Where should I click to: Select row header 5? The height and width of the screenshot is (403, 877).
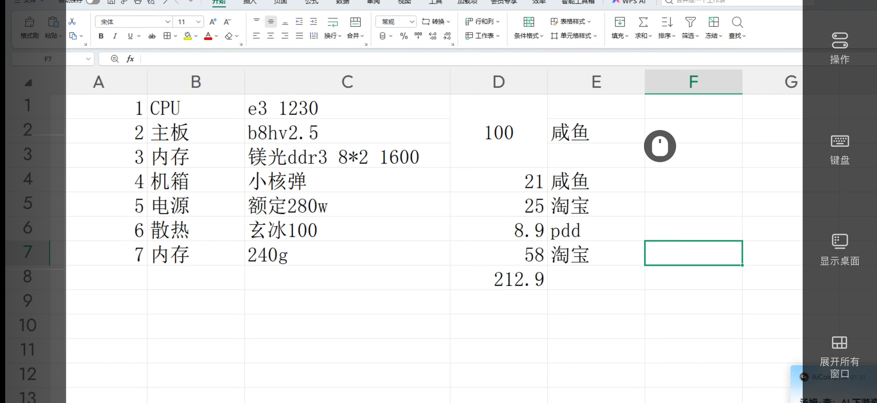[x=28, y=203]
